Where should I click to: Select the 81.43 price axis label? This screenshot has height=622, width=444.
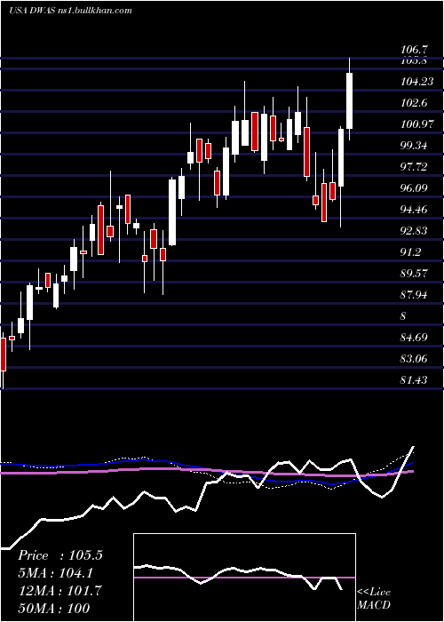click(x=414, y=380)
